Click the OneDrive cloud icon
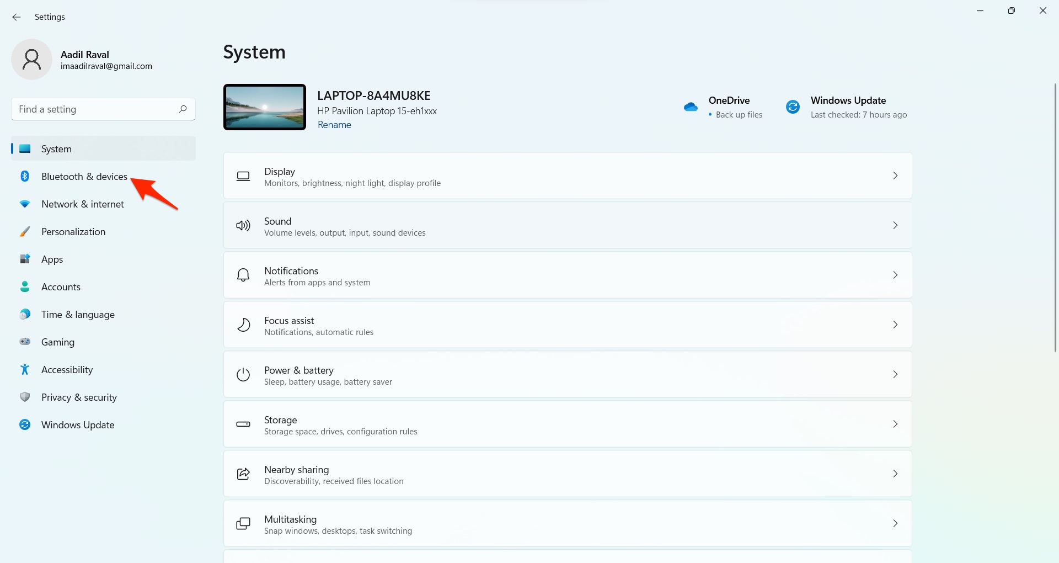This screenshot has height=563, width=1059. (x=691, y=107)
